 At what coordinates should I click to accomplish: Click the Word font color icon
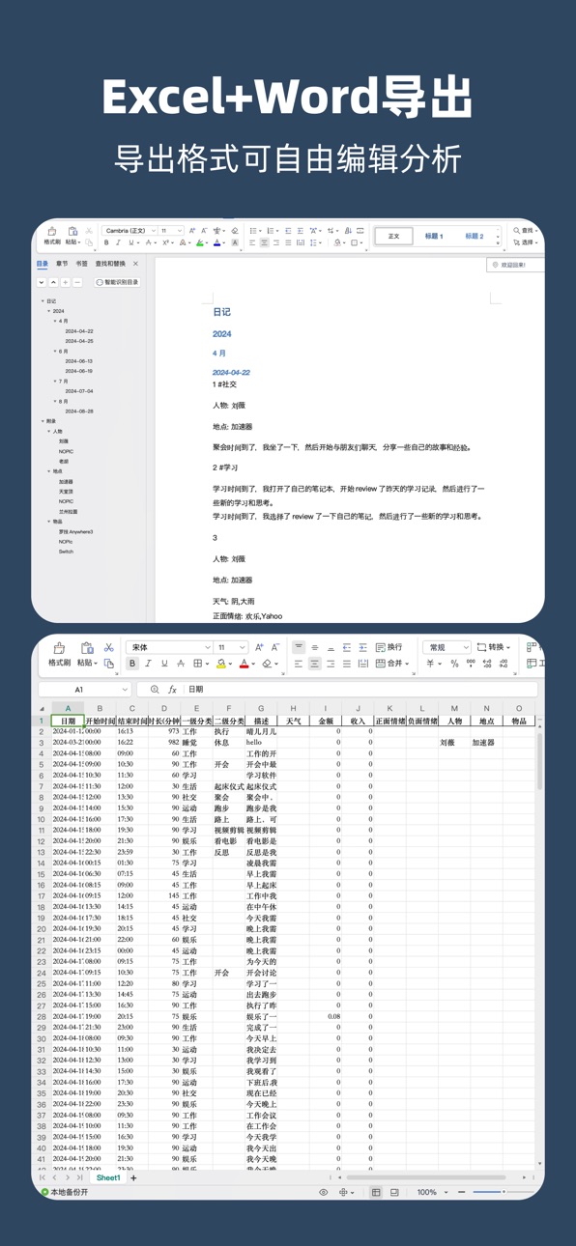point(217,242)
